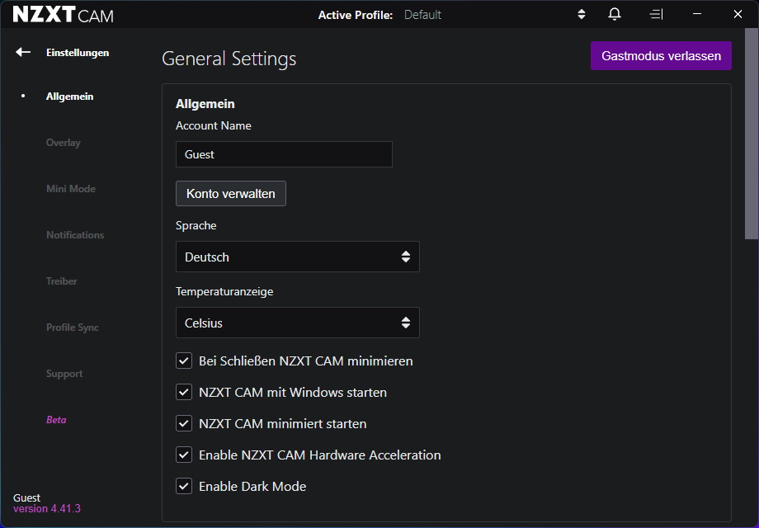Open the Active Profile selector arrows
Viewport: 759px width, 528px height.
[581, 14]
